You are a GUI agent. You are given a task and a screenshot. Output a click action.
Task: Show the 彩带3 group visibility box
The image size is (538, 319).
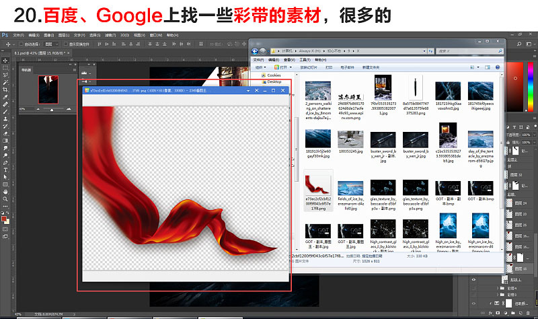474,295
